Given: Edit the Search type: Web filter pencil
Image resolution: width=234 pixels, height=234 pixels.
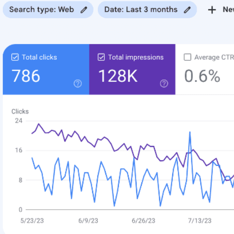Looking at the screenshot, I should [x=84, y=10].
